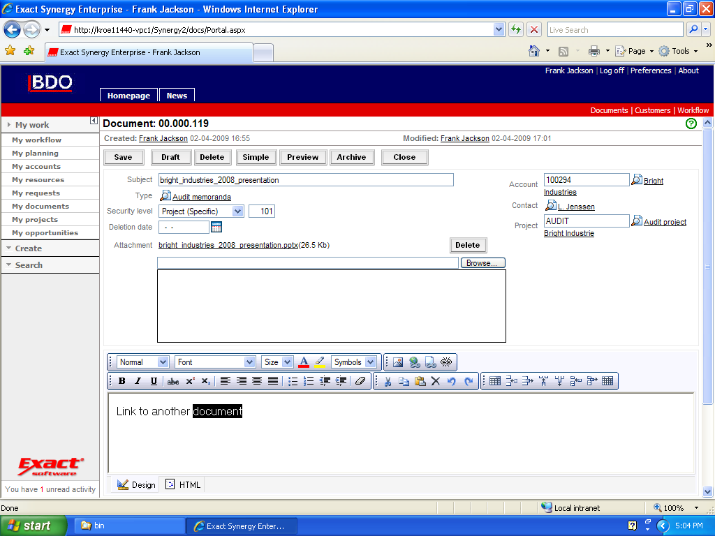Apply superscript formatting
Screen dimensions: 715x536
(190, 381)
